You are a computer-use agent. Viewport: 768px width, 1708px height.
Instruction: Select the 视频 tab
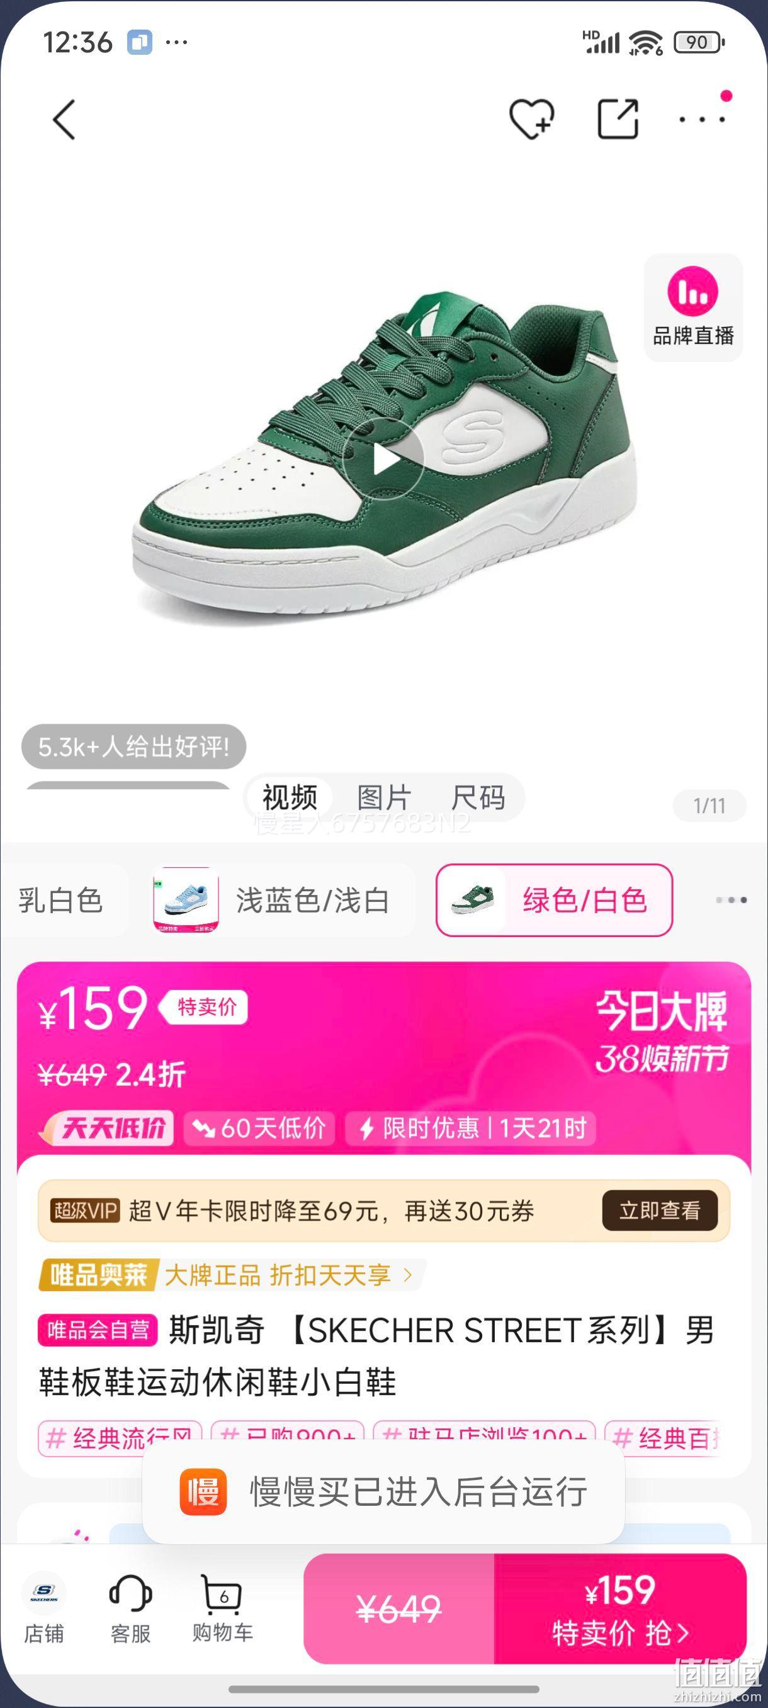click(290, 798)
